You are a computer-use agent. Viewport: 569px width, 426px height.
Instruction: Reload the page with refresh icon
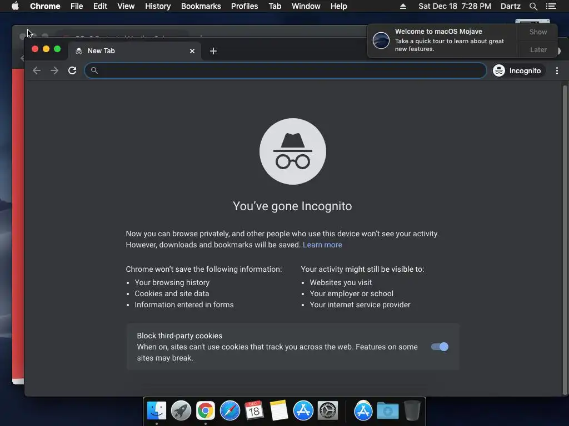coord(72,70)
